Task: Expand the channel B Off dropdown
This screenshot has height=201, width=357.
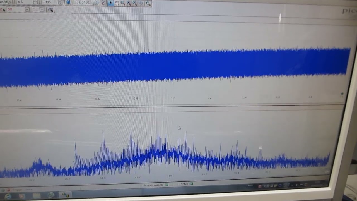Action: [x=27, y=9]
